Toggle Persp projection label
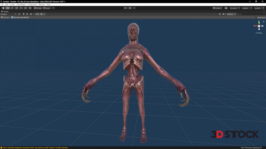The height and width of the screenshot is (149, 266). tap(259, 33)
